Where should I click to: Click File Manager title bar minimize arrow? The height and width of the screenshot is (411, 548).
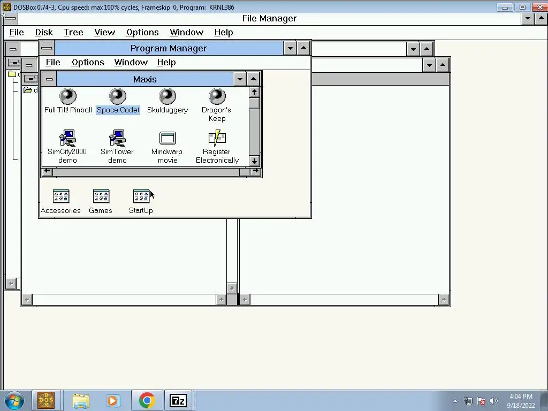[527, 19]
